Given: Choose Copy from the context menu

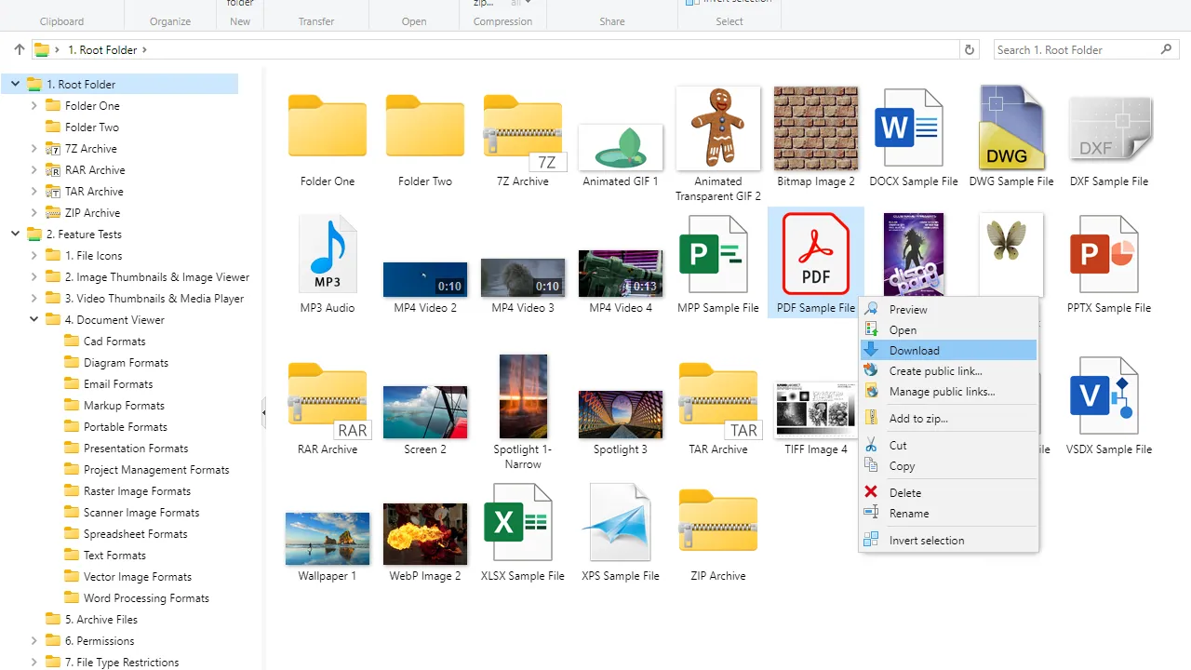Looking at the screenshot, I should pos(948,465).
